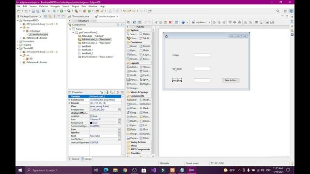
Task: Toggle the enabled property checkbox
Action: 91,116
